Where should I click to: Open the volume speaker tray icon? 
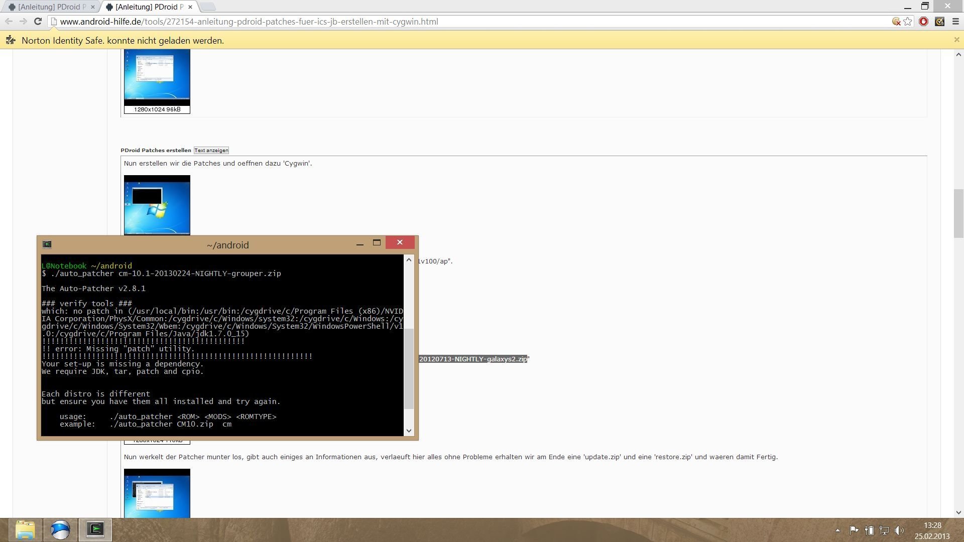point(899,530)
